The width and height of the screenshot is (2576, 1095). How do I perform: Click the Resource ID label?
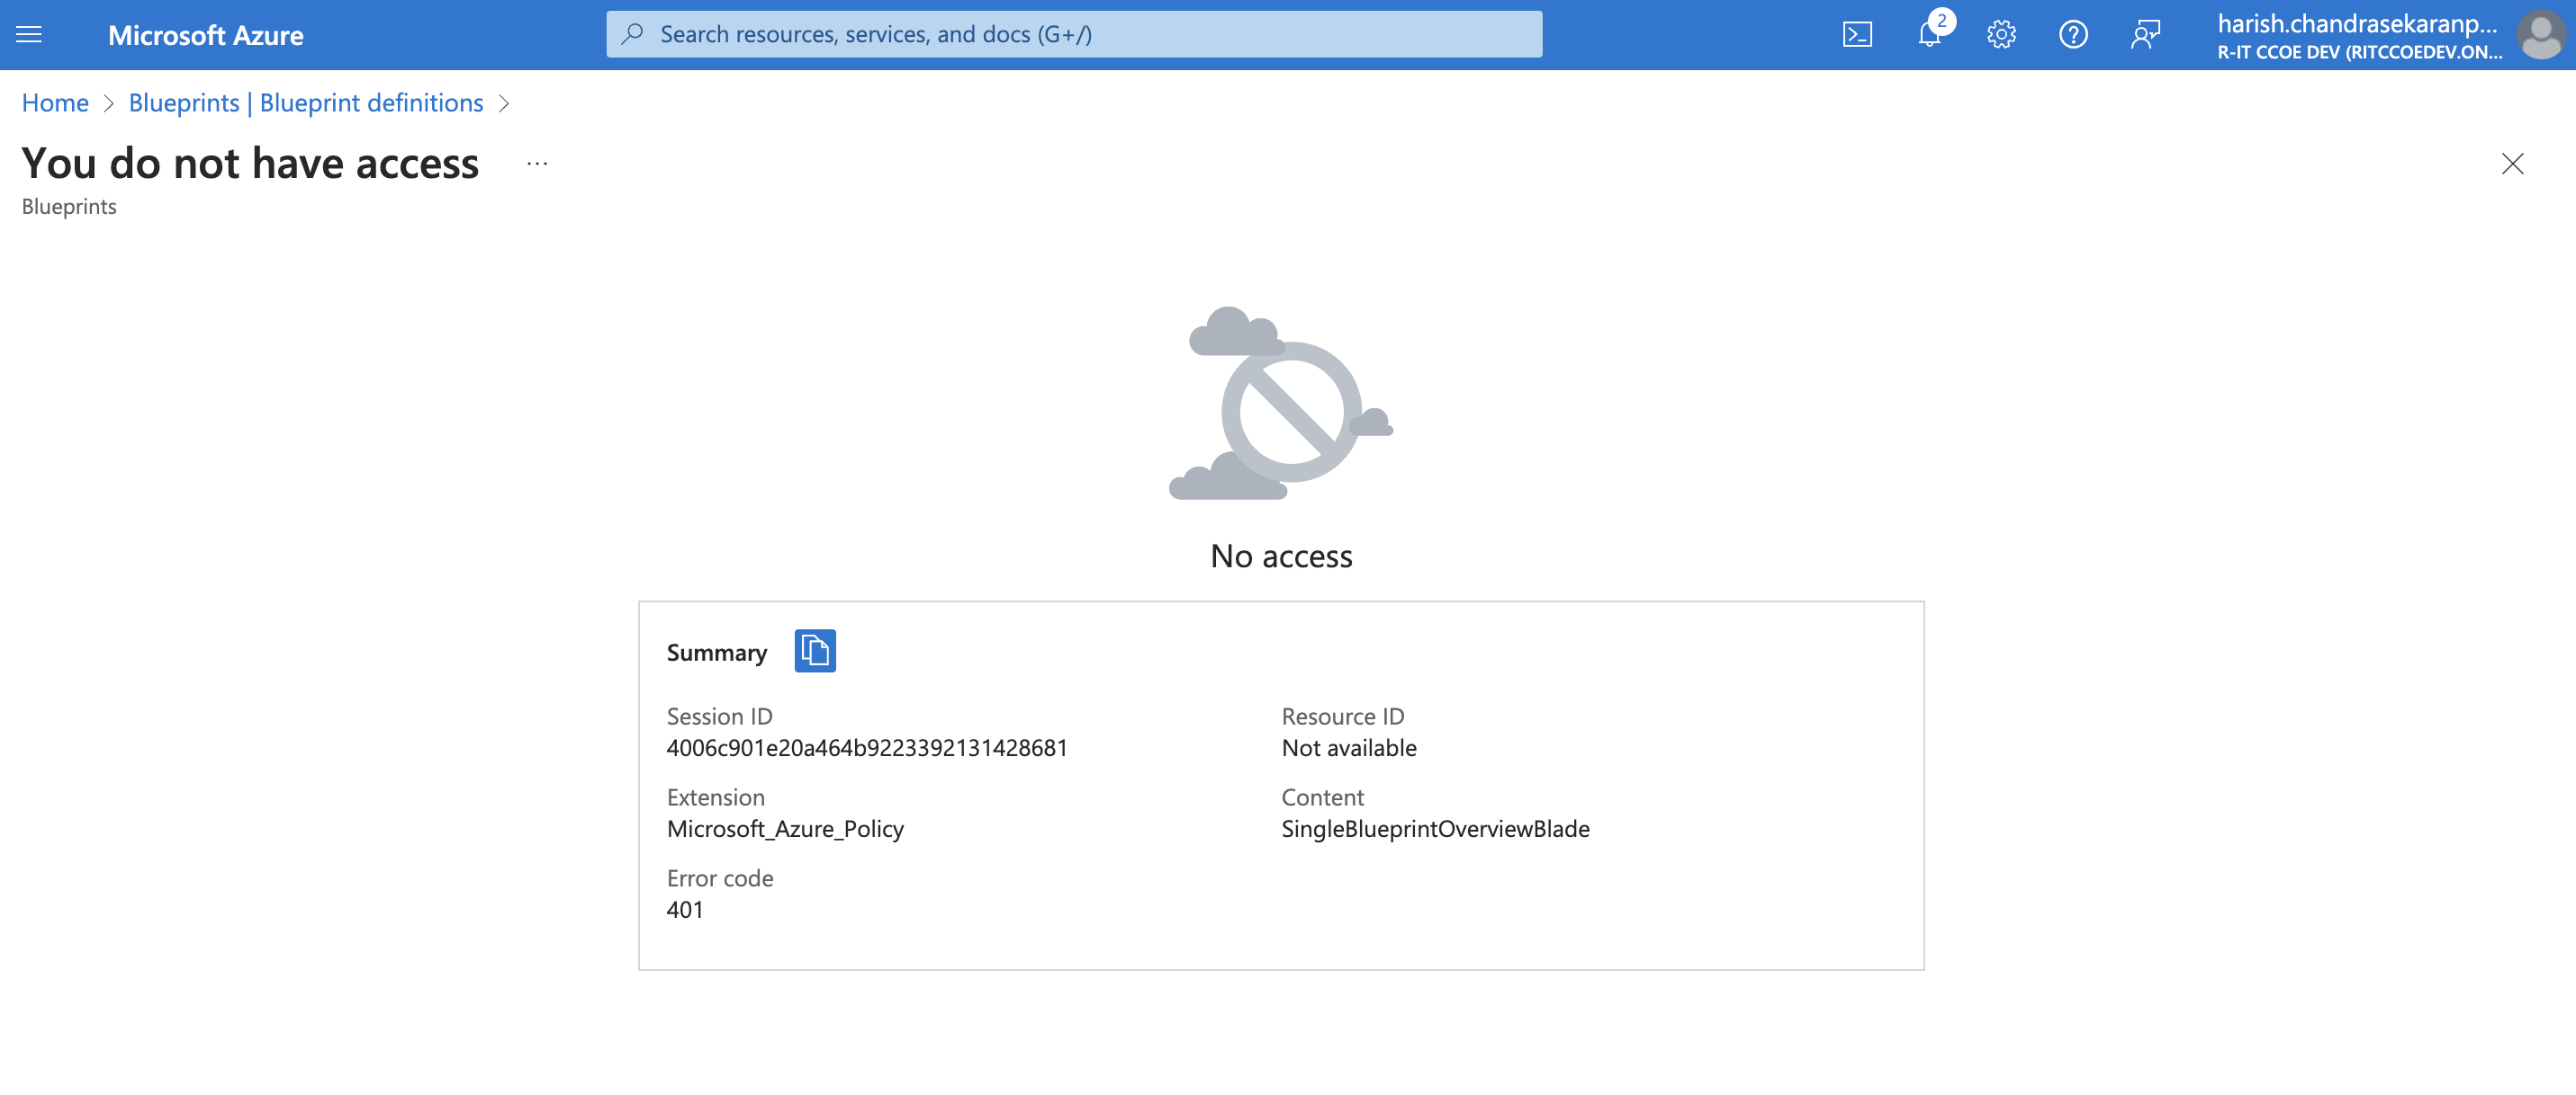[x=1343, y=717]
